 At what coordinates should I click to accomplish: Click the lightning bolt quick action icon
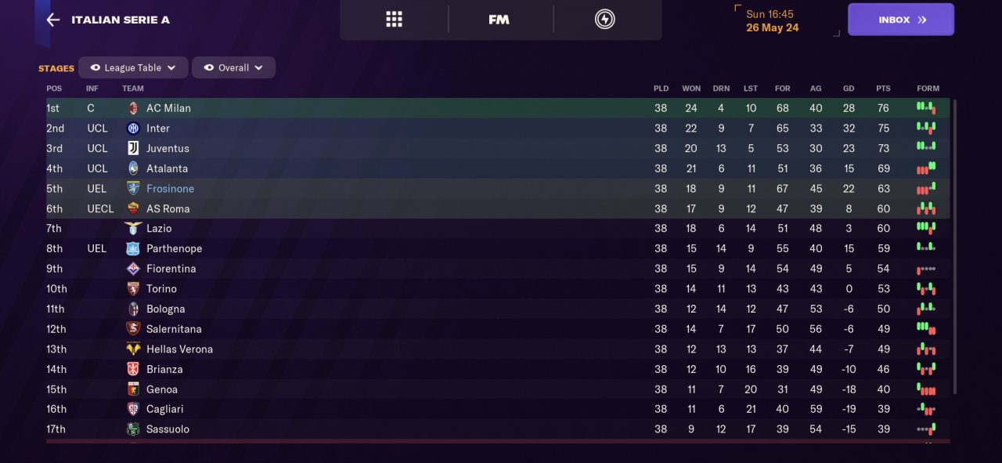604,20
